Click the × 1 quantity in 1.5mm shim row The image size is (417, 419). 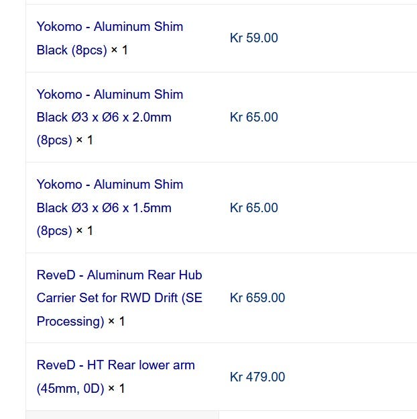click(84, 230)
